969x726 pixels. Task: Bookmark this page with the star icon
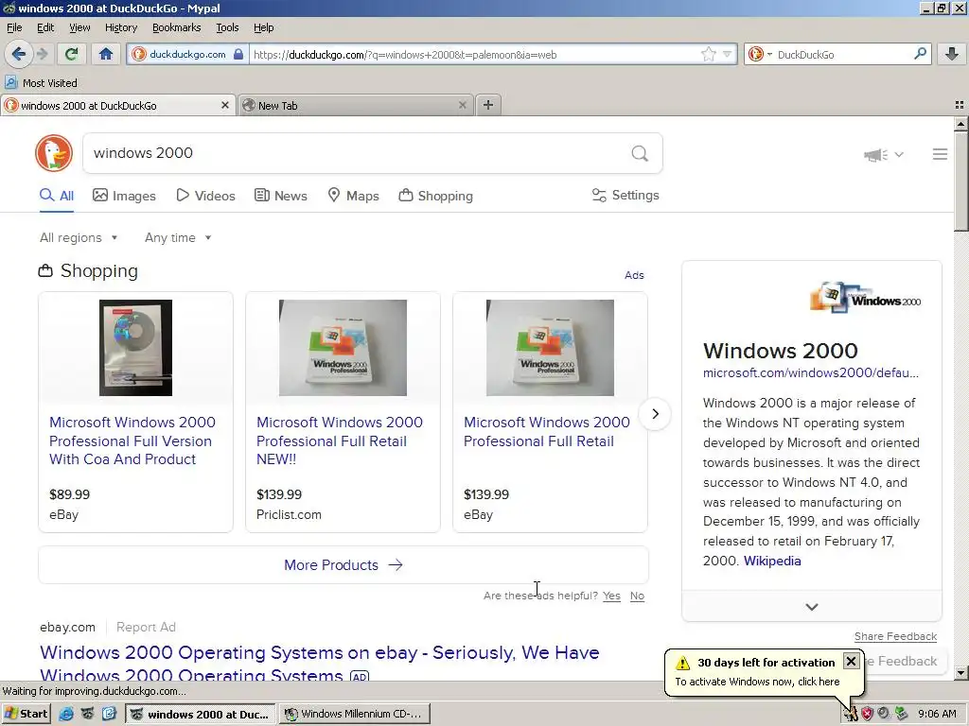(x=708, y=54)
